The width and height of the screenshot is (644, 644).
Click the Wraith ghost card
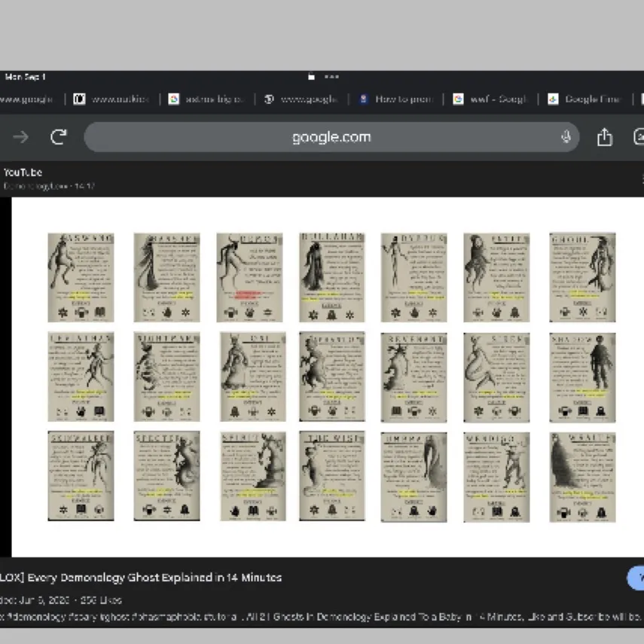point(582,477)
